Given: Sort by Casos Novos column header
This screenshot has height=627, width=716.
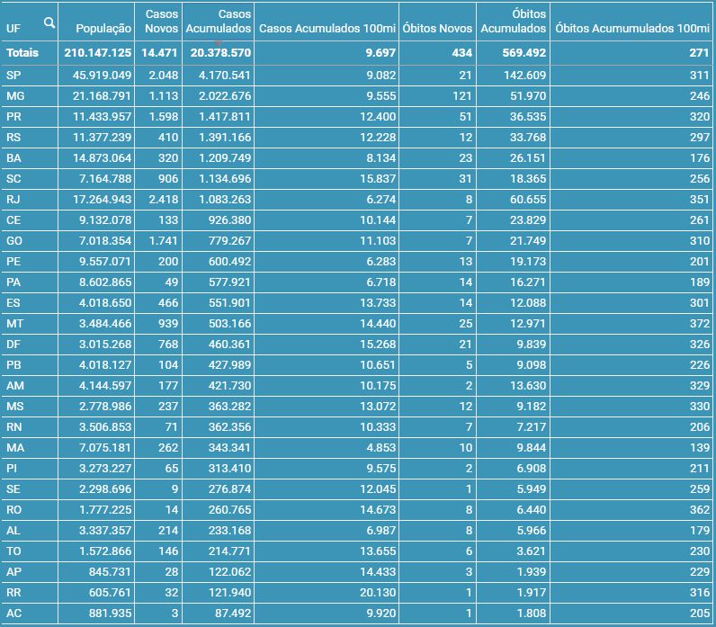Looking at the screenshot, I should tap(161, 22).
